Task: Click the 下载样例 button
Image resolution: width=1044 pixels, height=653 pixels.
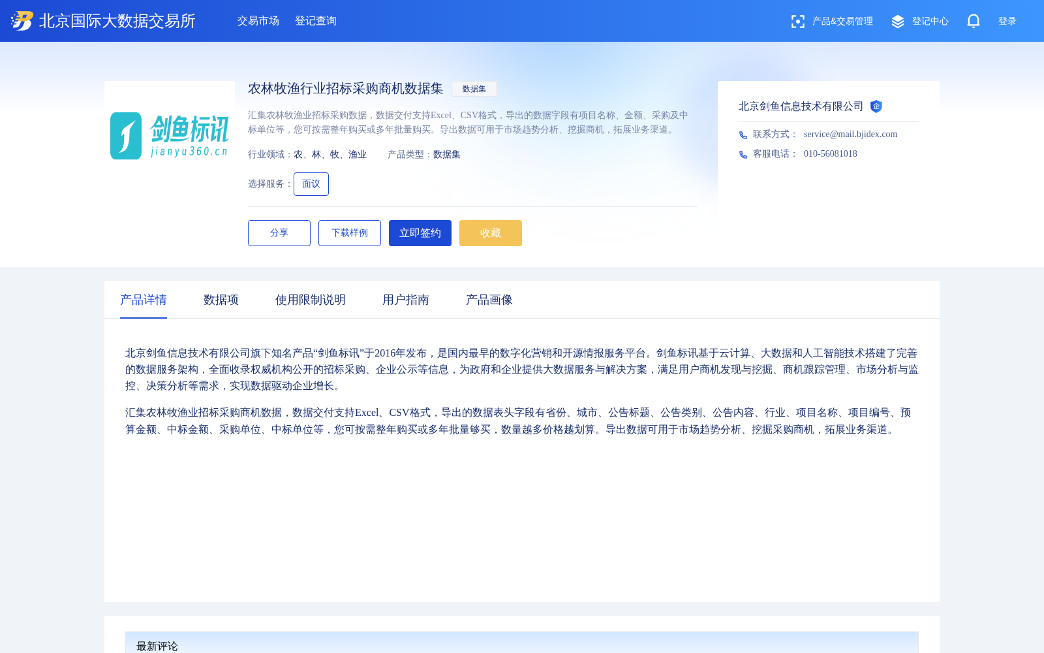Action: pyautogui.click(x=350, y=233)
